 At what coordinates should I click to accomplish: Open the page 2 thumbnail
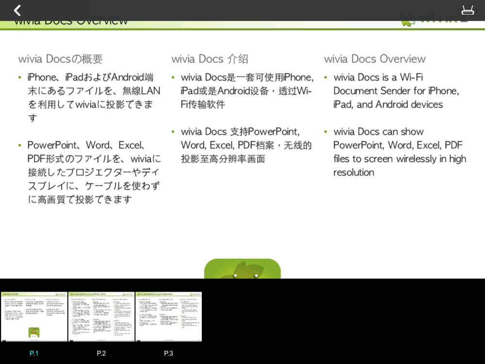[101, 316]
